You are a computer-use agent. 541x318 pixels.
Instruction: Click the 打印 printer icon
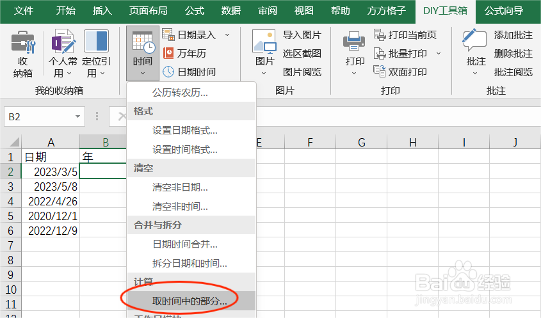(x=354, y=42)
